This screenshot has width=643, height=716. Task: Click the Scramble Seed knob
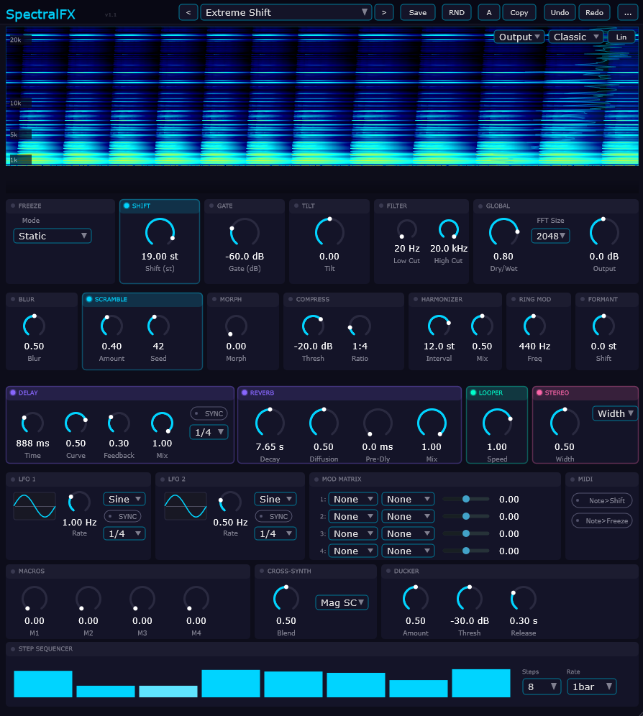coord(158,326)
